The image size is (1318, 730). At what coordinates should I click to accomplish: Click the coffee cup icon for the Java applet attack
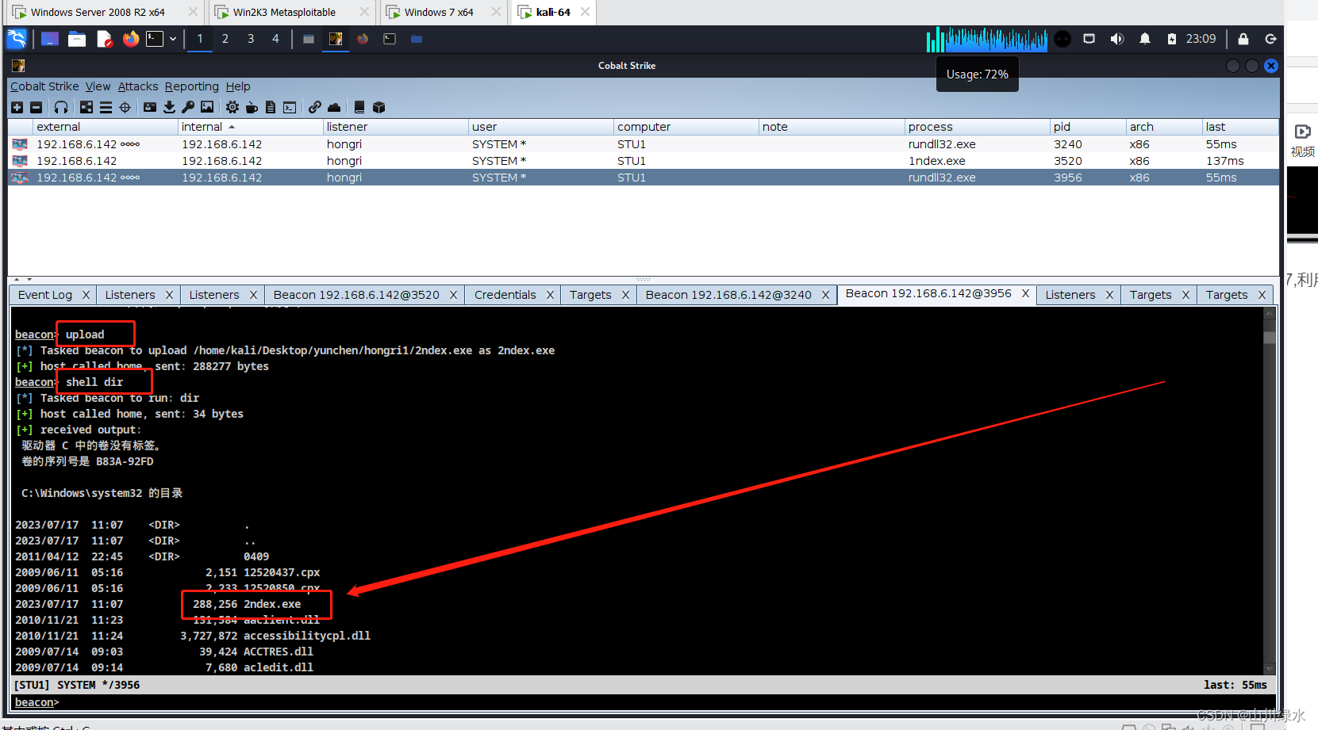252,107
